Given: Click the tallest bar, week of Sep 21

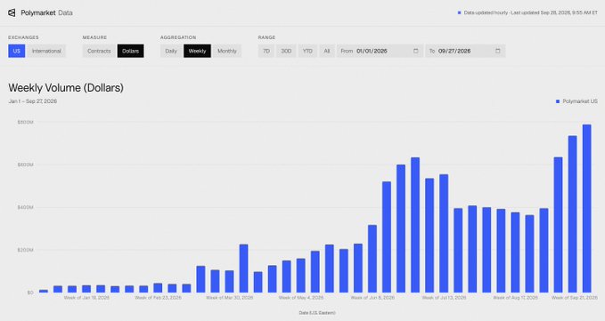Looking at the screenshot, I should [586, 208].
